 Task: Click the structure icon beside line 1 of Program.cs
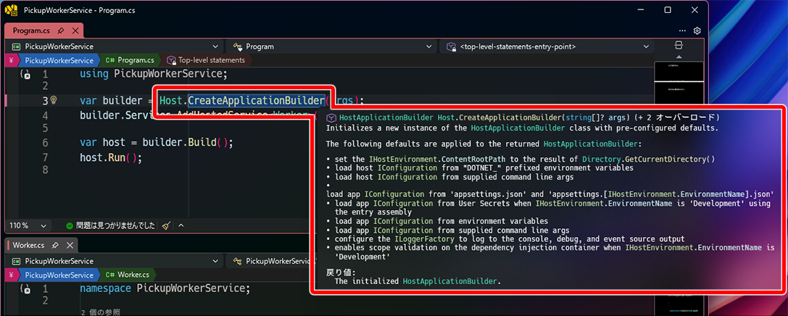25,75
